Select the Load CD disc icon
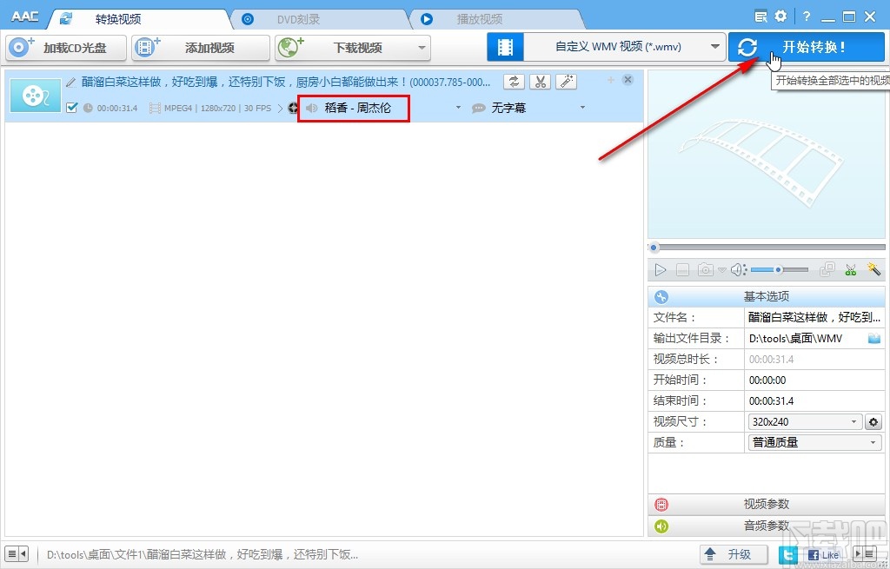The width and height of the screenshot is (890, 569). 19,47
